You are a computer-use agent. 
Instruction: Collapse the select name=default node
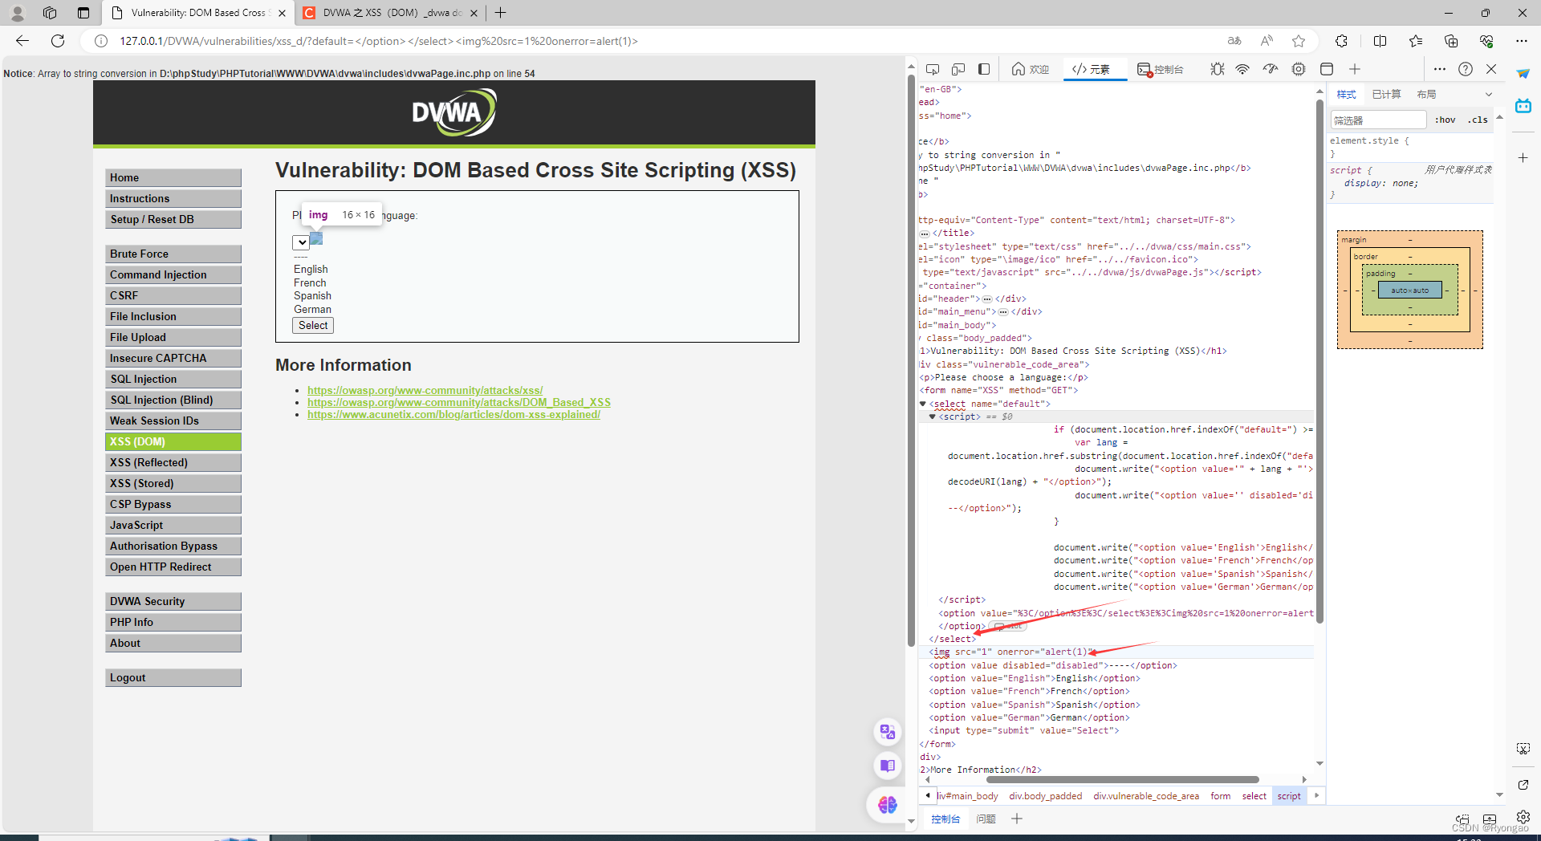pyautogui.click(x=923, y=404)
